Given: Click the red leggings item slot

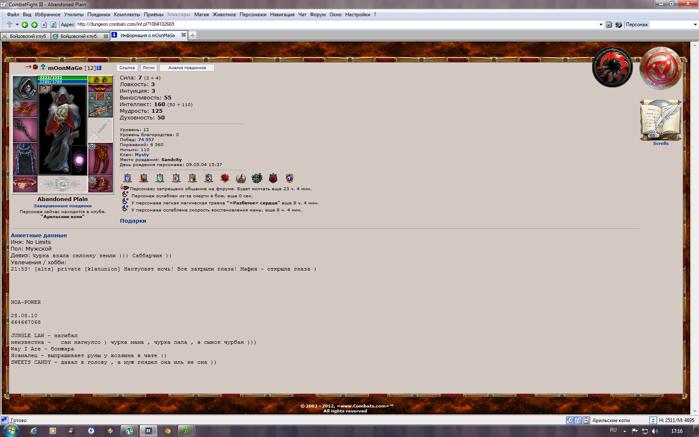Looking at the screenshot, I should click(x=100, y=159).
